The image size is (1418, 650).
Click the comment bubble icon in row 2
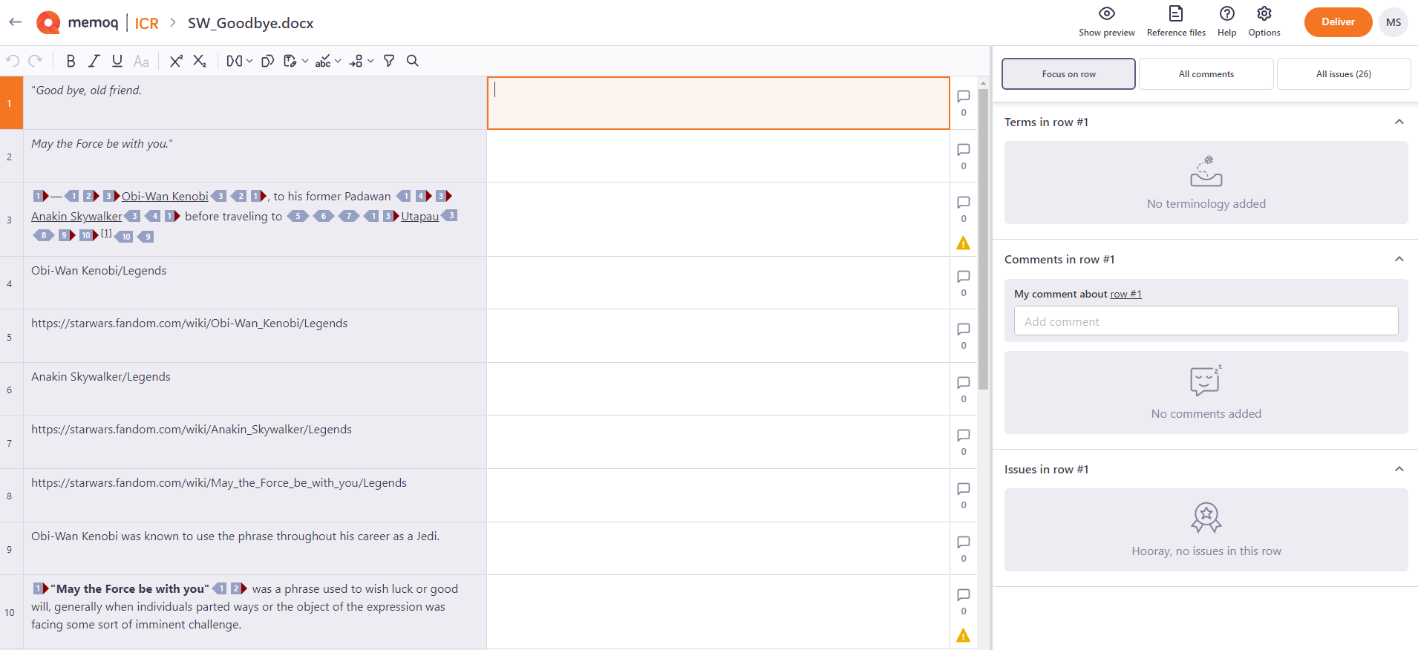tap(964, 150)
